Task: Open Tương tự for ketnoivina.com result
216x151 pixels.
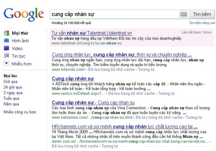Action: point(194,117)
